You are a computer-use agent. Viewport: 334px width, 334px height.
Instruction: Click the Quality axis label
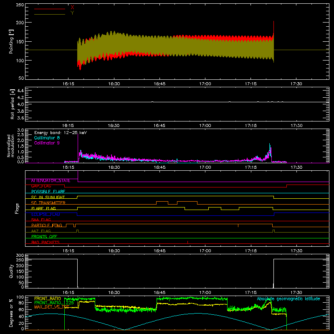[11, 271]
